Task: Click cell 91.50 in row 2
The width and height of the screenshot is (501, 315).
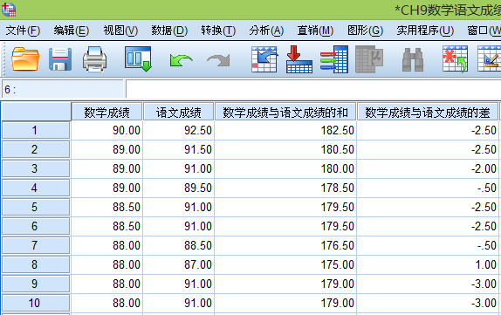Action: click(x=179, y=149)
